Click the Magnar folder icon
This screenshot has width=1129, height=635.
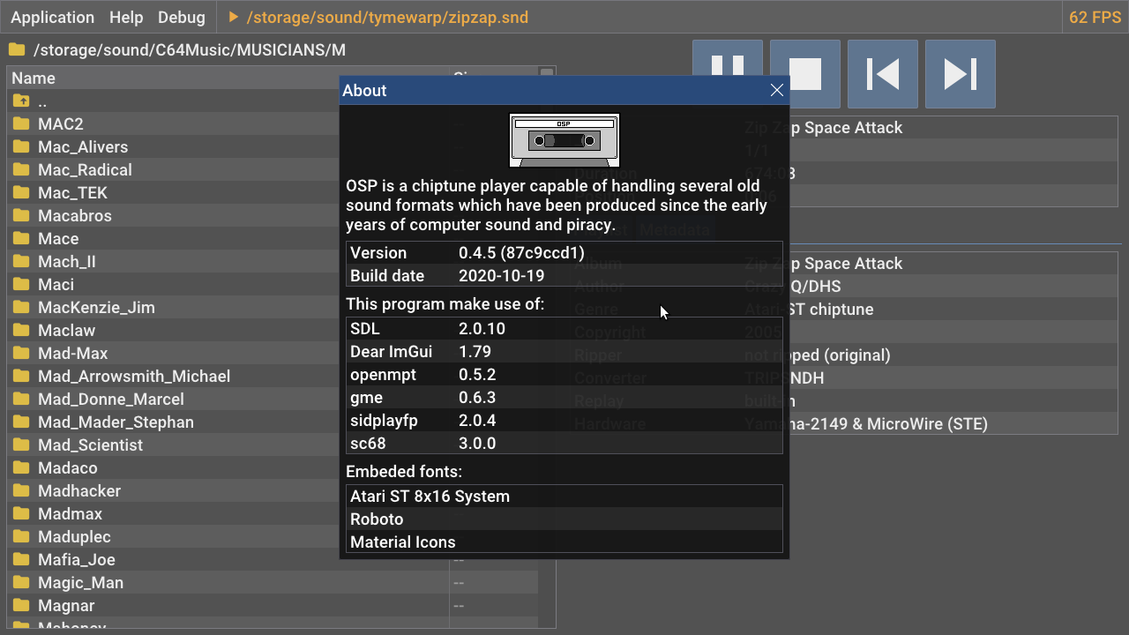coord(21,606)
